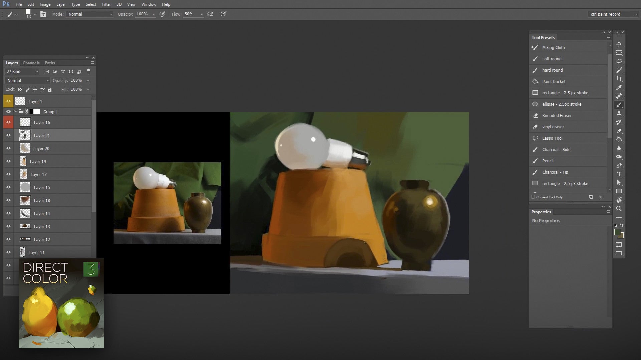Enable Lock transparent pixels in Layers panel
The image size is (641, 360).
20,89
